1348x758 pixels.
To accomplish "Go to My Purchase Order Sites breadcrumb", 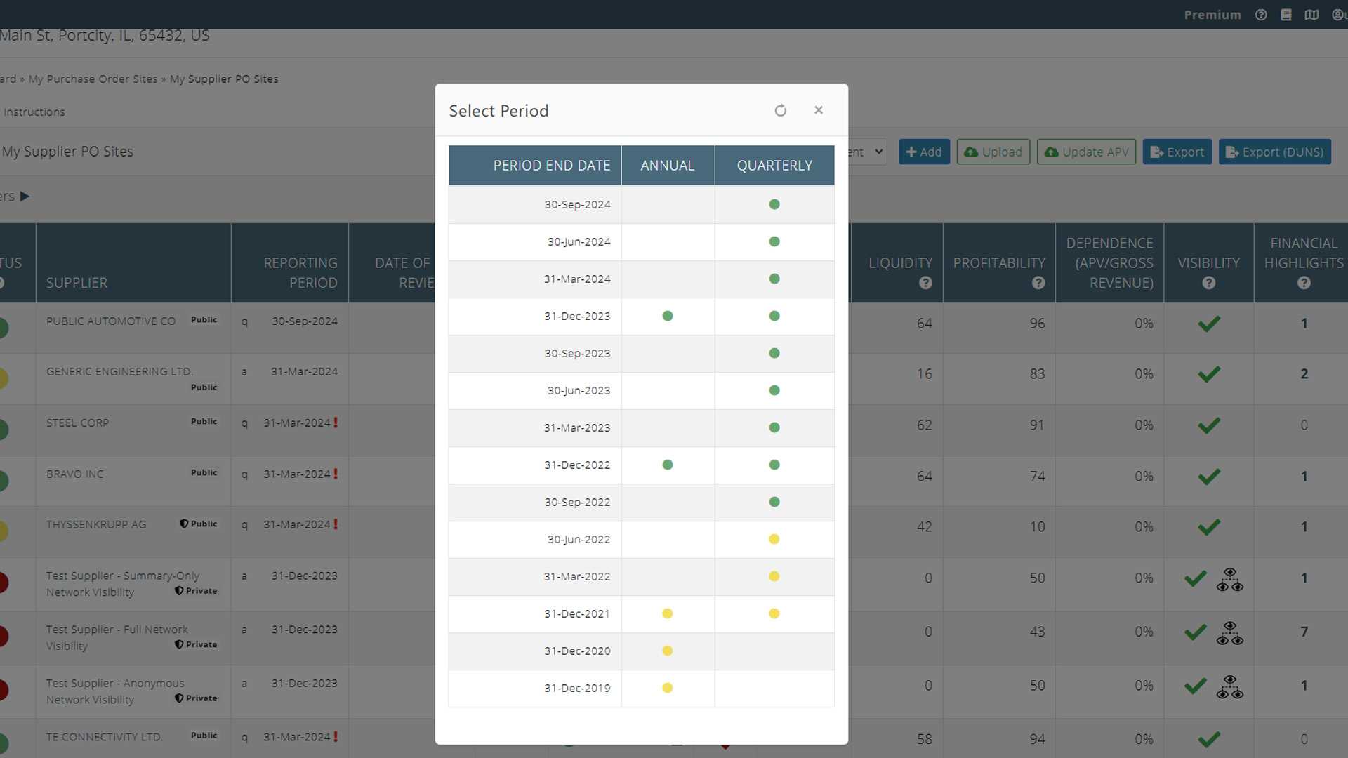I will 93,79.
